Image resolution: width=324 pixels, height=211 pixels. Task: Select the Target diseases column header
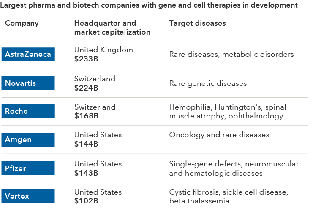(197, 23)
